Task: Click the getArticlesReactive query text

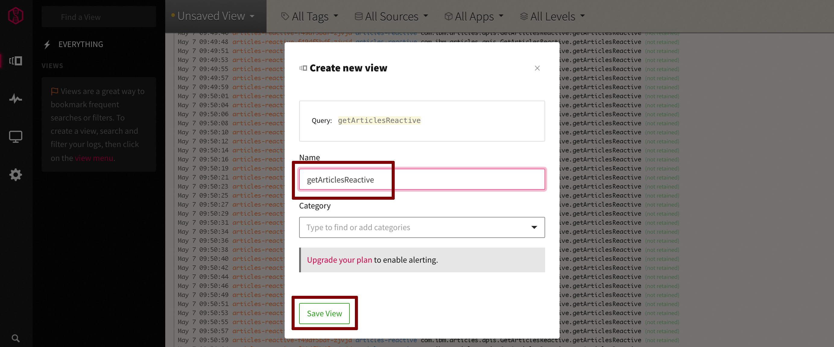Action: coord(379,120)
